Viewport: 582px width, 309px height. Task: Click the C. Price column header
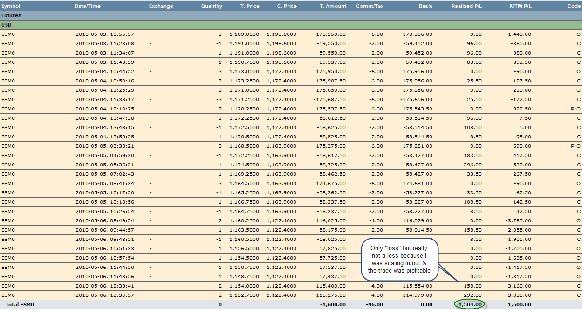287,6
